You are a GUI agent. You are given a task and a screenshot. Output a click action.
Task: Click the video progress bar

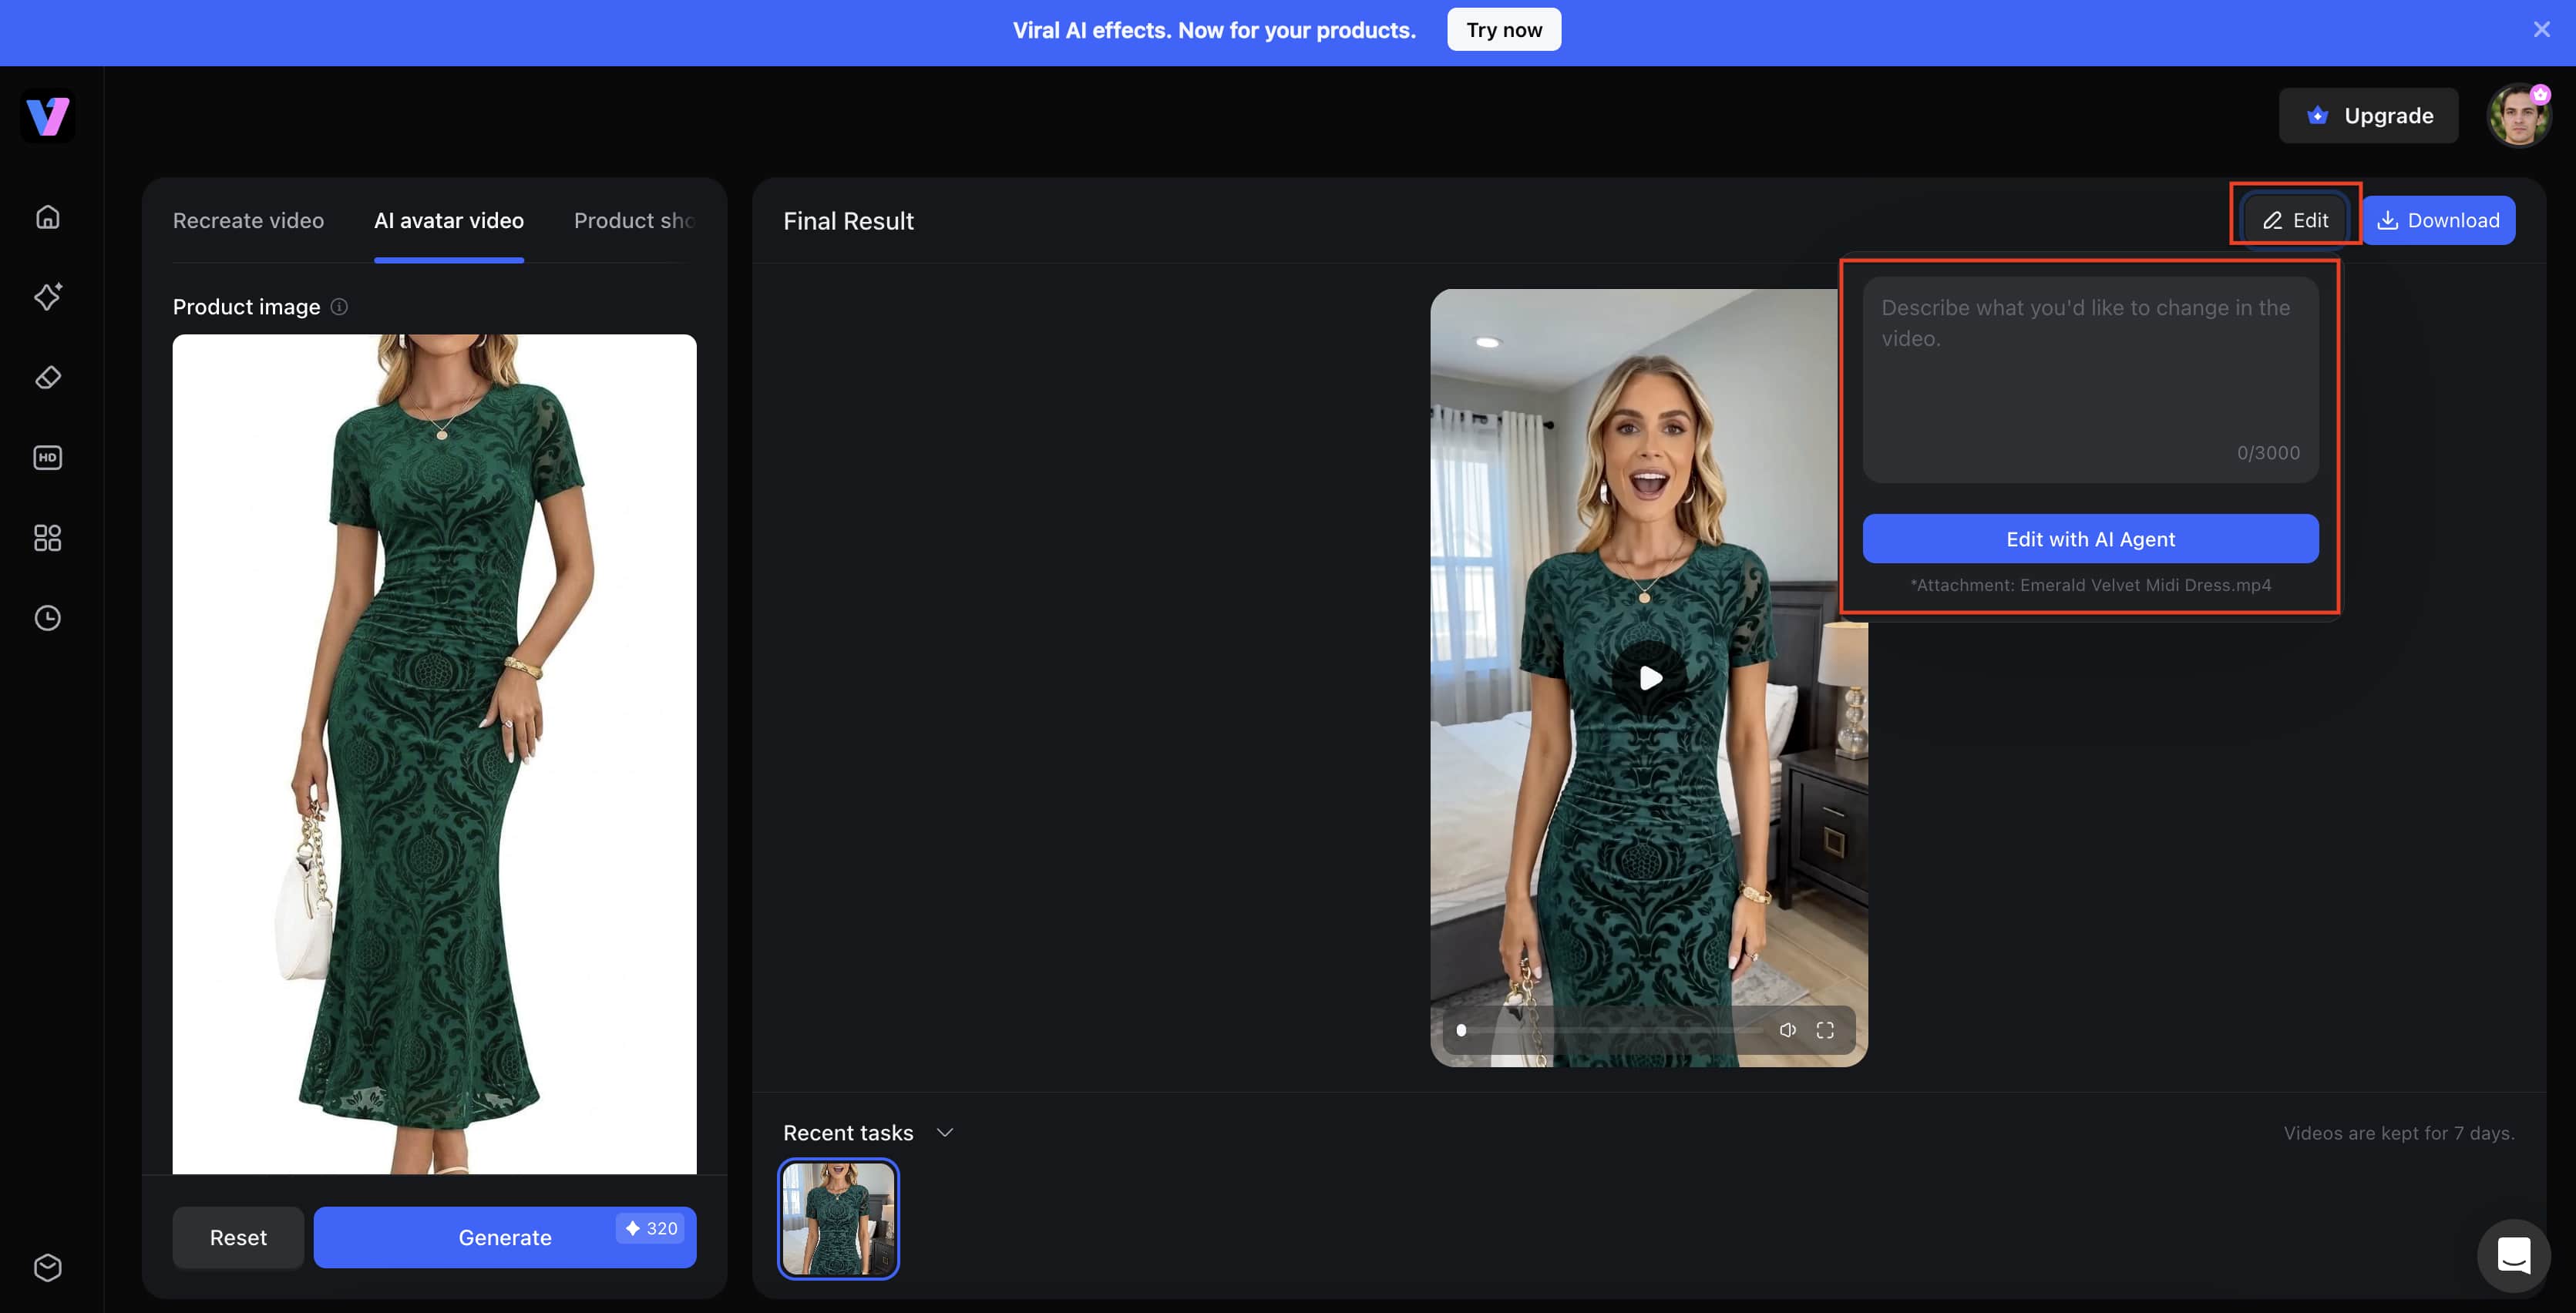1610,1030
